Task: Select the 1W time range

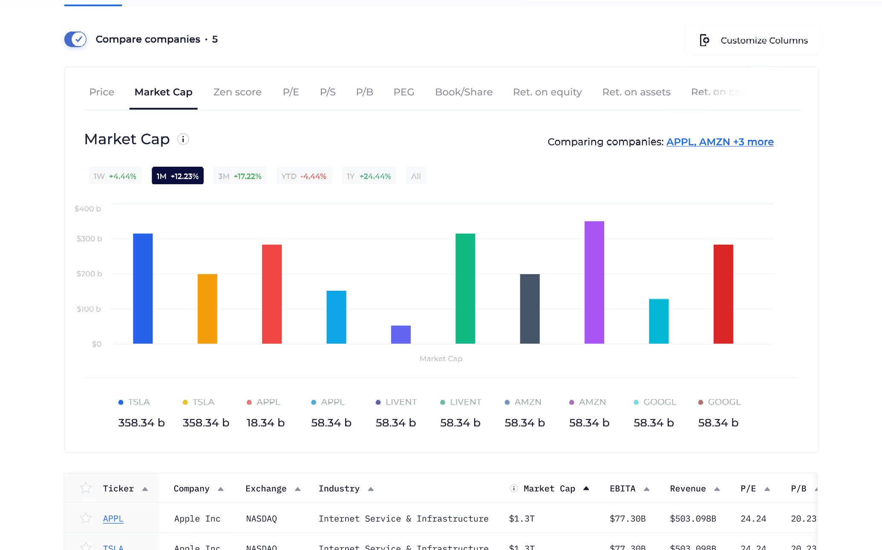Action: [x=115, y=176]
